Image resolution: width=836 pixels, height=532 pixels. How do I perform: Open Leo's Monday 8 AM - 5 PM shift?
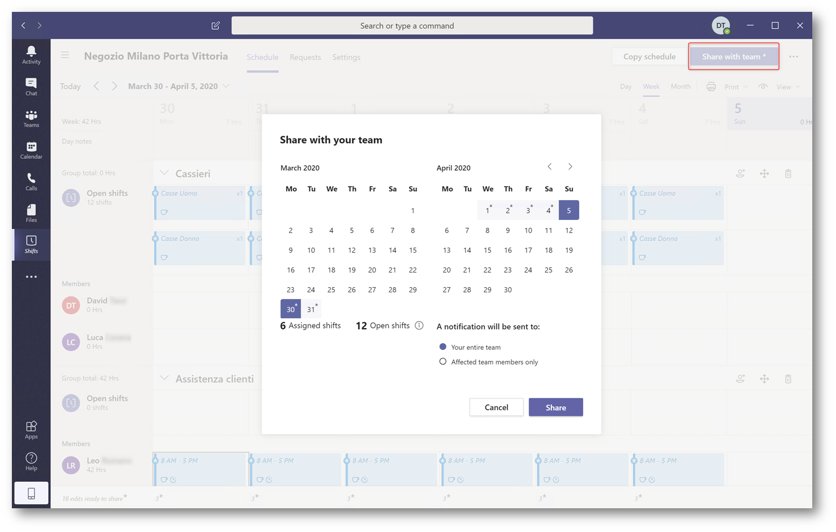click(201, 469)
